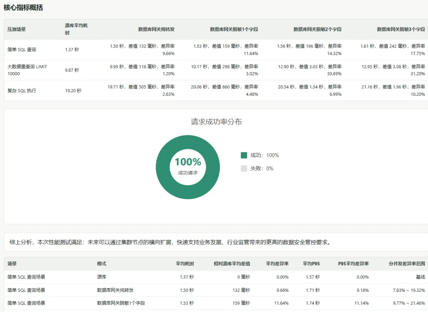Click the 数据库网关脱敏3个字段 column header
The image size is (428, 312).
click(401, 29)
